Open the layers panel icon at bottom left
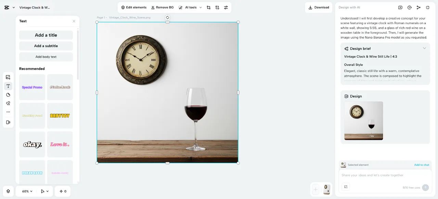438x199 pixels. pyautogui.click(x=8, y=191)
